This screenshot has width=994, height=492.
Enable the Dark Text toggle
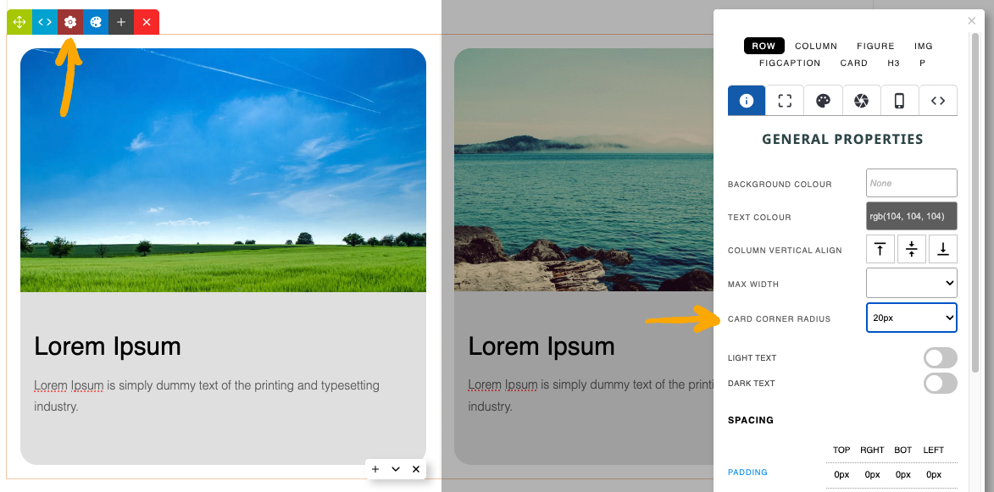pos(940,384)
